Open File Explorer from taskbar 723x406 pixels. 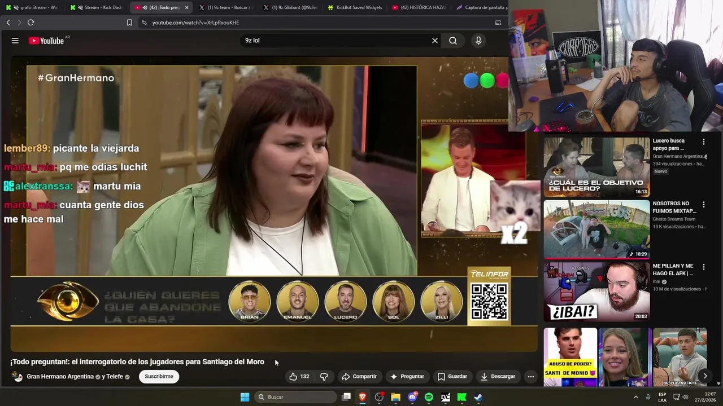(x=396, y=397)
